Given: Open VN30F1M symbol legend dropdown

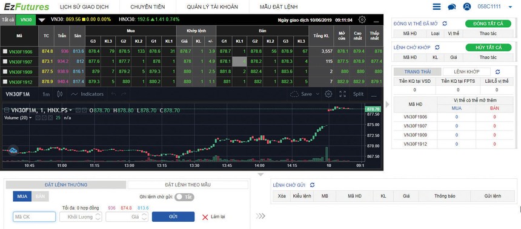Looking at the screenshot, I should click(70, 110).
